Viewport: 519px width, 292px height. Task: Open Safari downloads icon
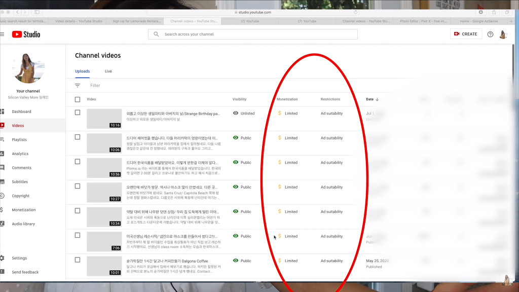click(480, 12)
